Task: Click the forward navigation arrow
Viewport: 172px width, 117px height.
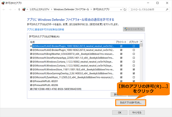Action: [10, 10]
